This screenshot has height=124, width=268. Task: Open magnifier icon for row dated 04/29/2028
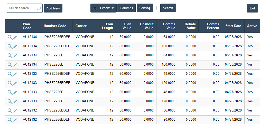[10, 74]
